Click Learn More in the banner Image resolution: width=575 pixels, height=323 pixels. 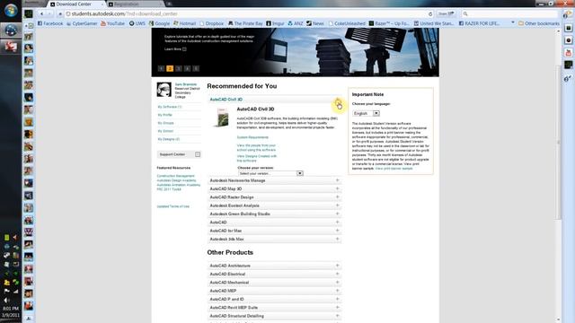coord(175,49)
